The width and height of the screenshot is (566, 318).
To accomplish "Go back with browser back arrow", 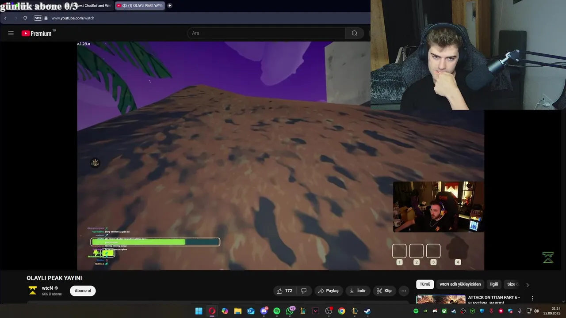I will (x=5, y=18).
